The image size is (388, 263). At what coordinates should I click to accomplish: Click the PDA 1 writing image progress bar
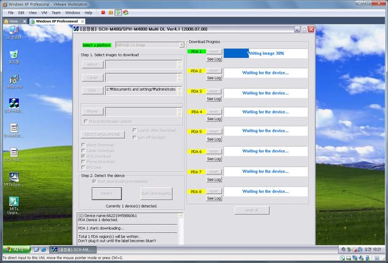coord(266,53)
